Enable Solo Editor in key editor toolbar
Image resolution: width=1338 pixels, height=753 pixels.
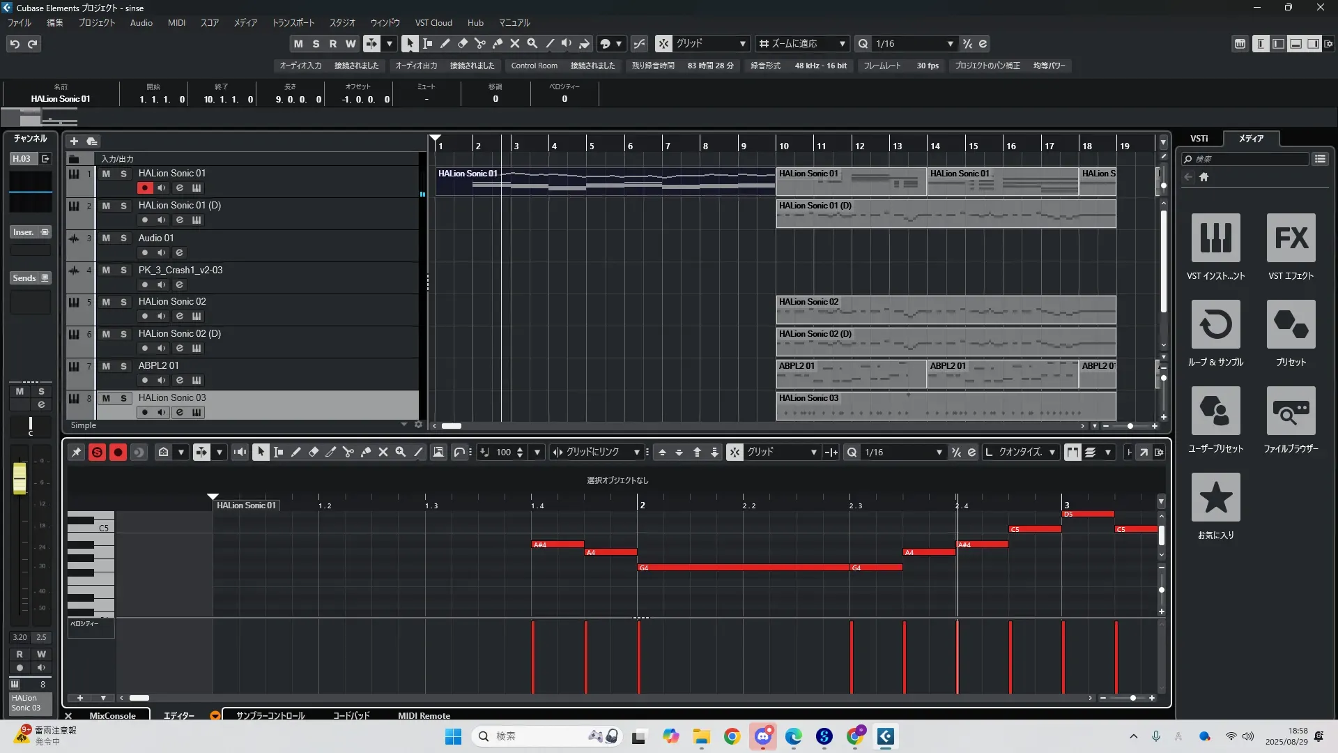[x=97, y=452]
